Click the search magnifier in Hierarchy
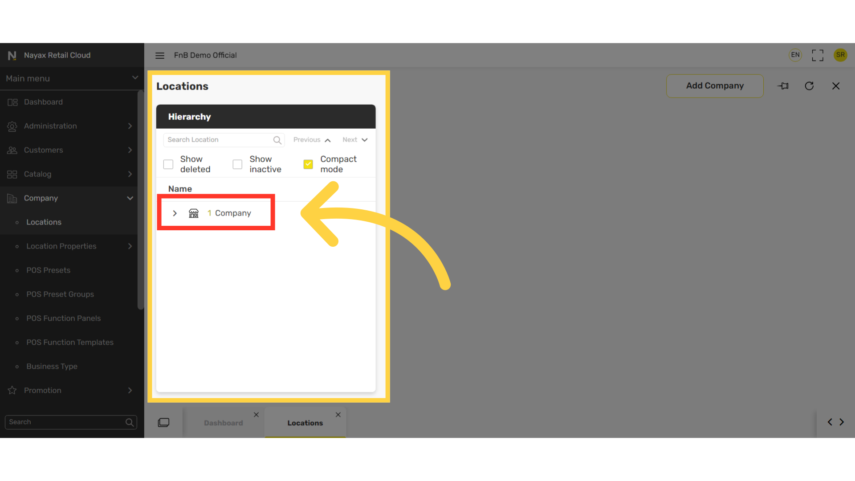This screenshot has height=481, width=855. tap(277, 140)
